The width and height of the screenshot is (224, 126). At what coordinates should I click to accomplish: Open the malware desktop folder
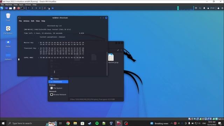point(8,57)
